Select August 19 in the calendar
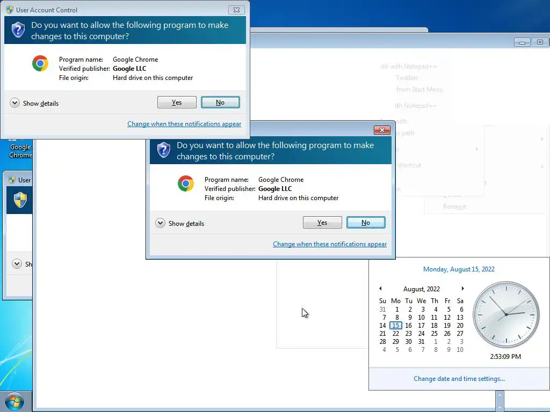The height and width of the screenshot is (412, 550). point(447,326)
